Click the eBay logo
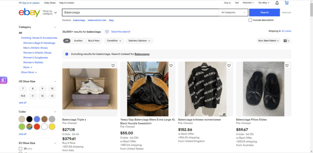 click(30, 12)
